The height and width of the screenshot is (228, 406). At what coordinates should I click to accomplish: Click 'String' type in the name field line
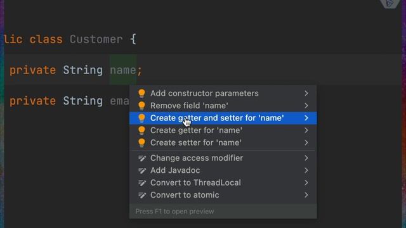[x=83, y=70]
